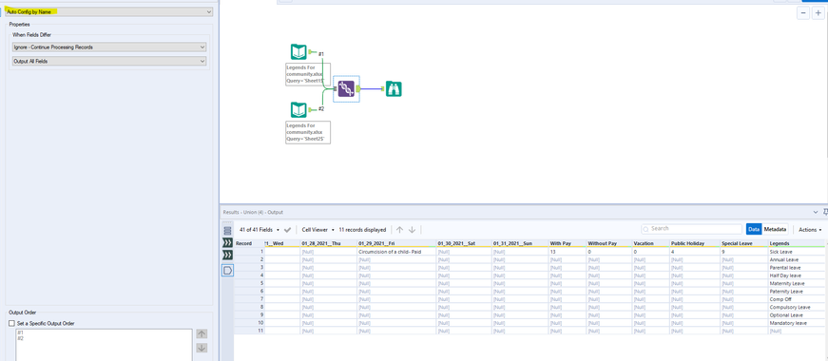The width and height of the screenshot is (828, 361).
Task: Select the 'Optional Leave' legend cell
Action: click(x=796, y=315)
